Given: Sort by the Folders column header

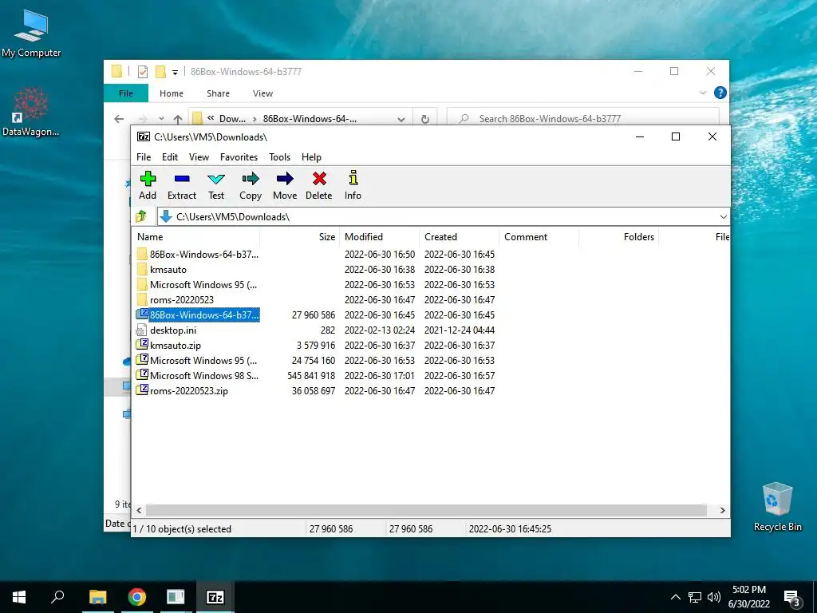Looking at the screenshot, I should [618, 236].
